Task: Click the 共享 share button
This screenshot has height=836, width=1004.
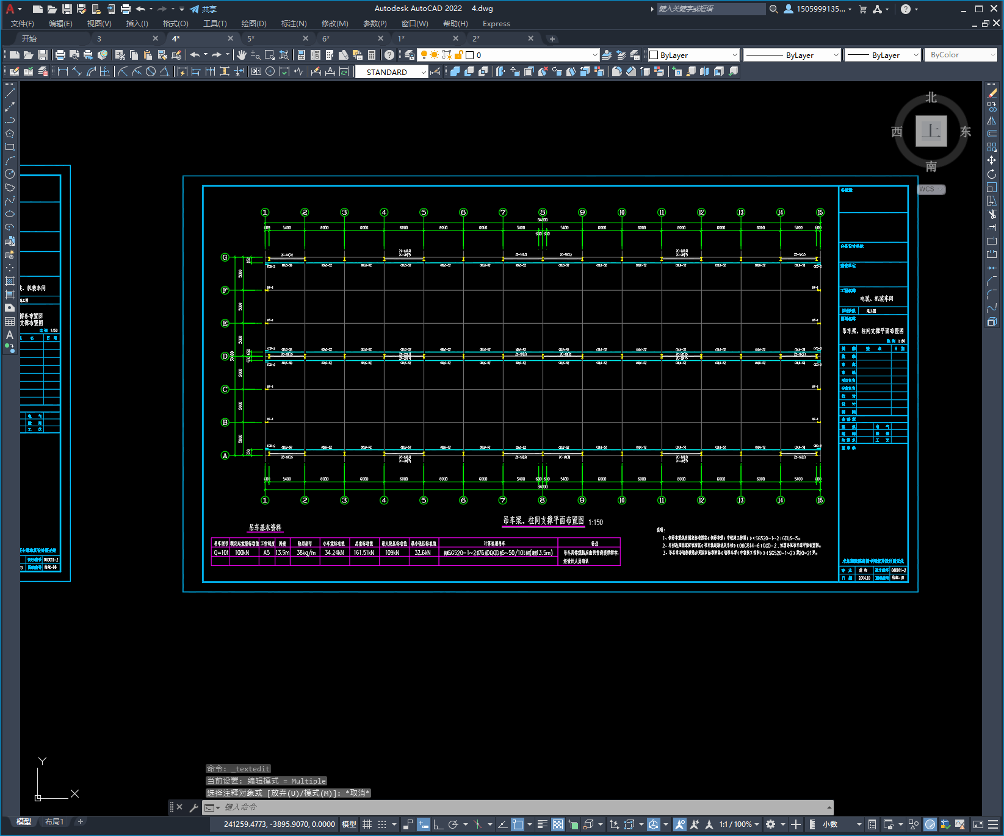Action: point(203,9)
